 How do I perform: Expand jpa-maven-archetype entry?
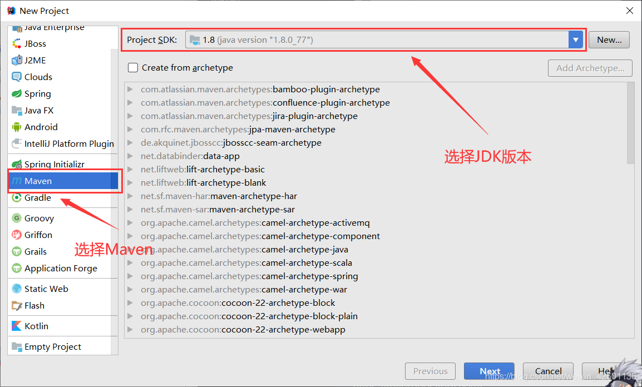point(130,129)
